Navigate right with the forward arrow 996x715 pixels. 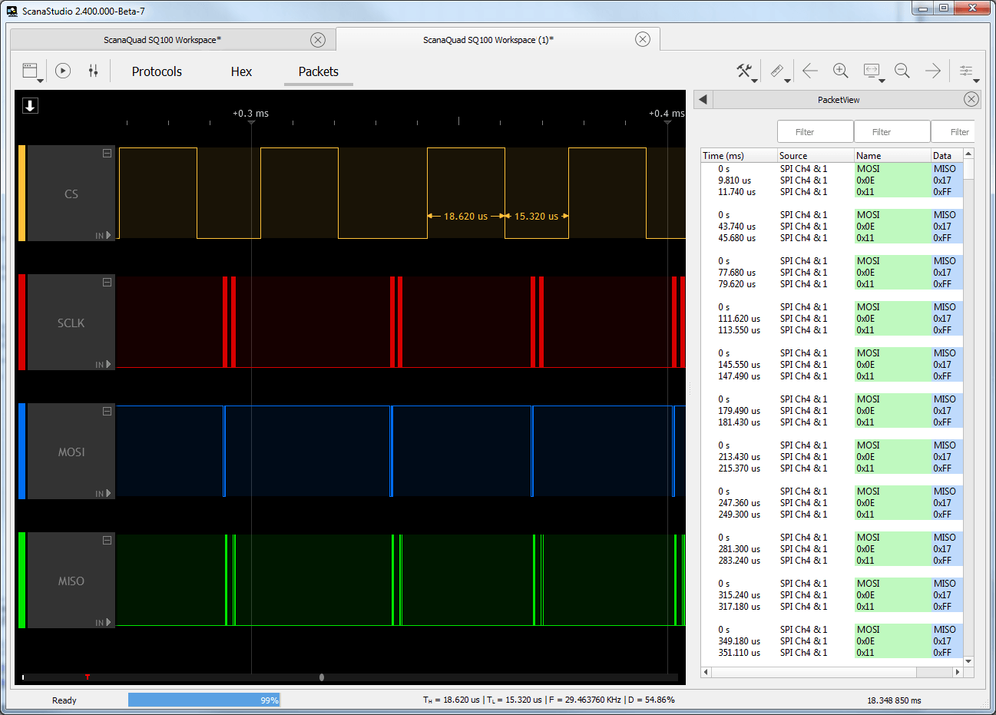click(933, 71)
